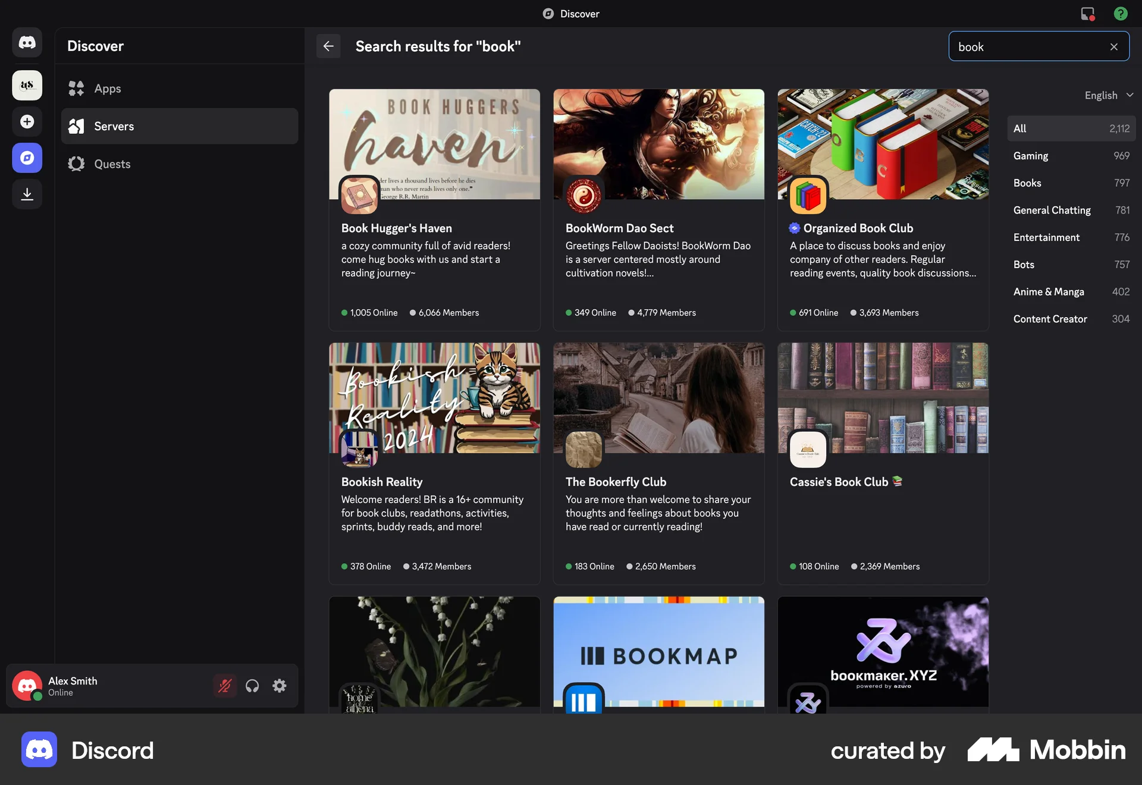Open the Discord home icon in the sidebar
This screenshot has width=1142, height=785.
(x=27, y=42)
